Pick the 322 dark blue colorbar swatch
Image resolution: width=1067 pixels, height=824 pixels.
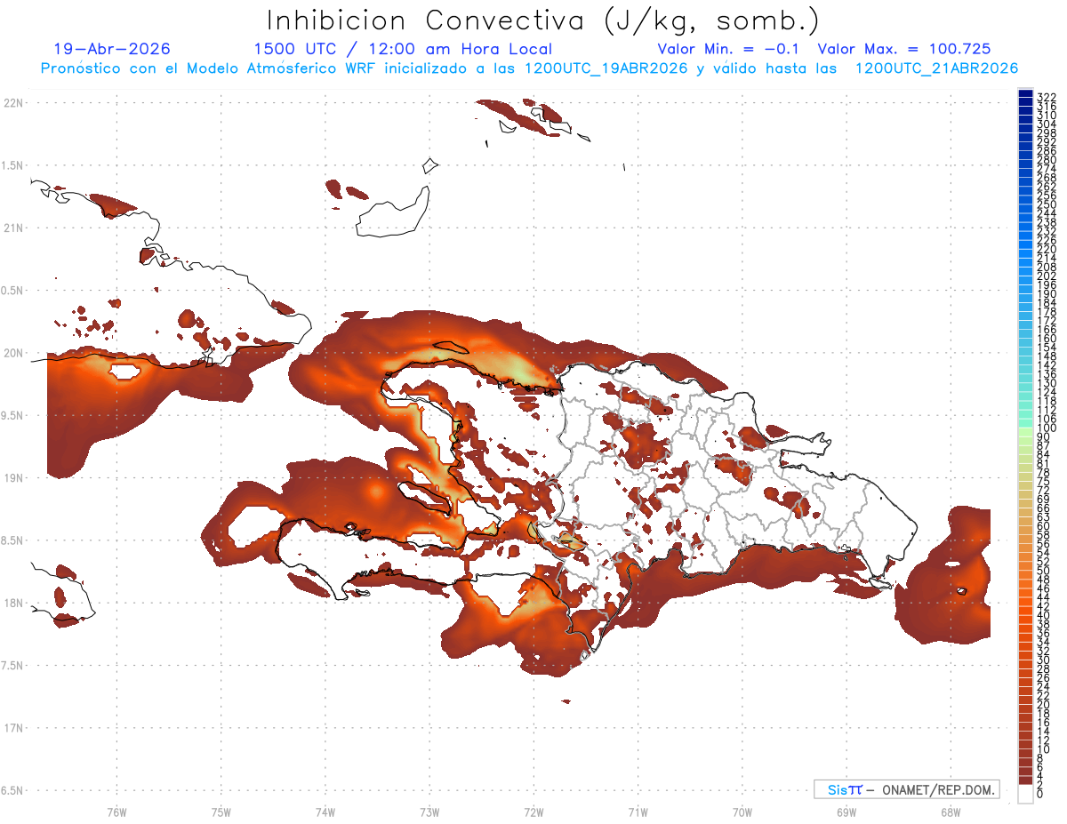[1025, 94]
